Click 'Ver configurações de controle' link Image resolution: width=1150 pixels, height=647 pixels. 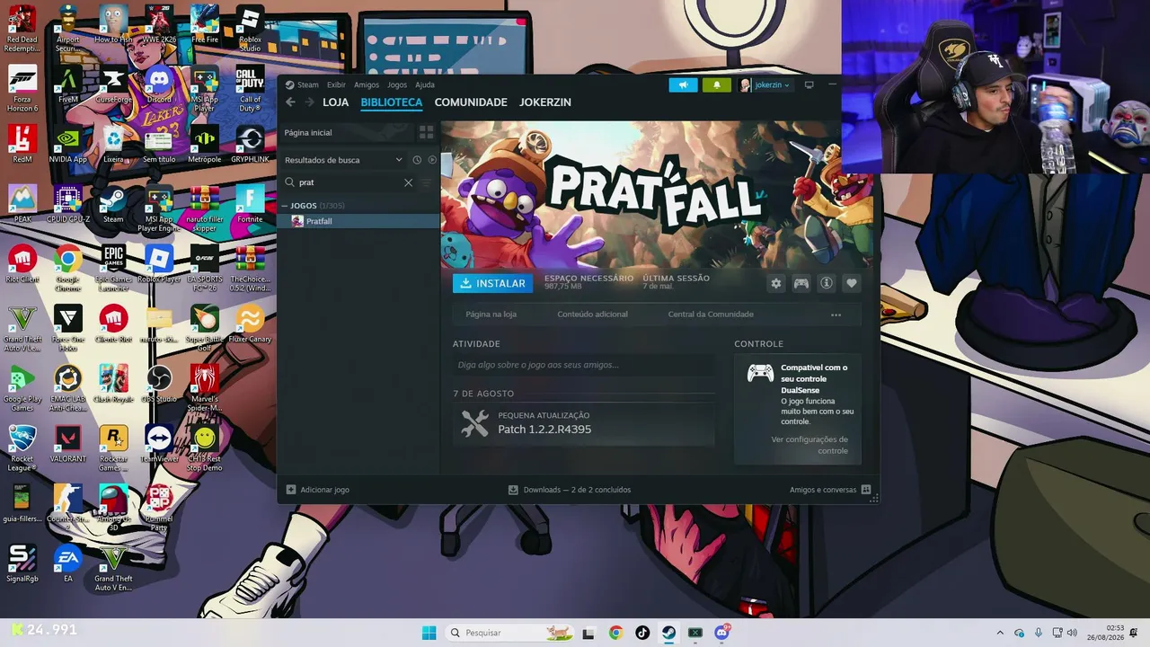[809, 445]
